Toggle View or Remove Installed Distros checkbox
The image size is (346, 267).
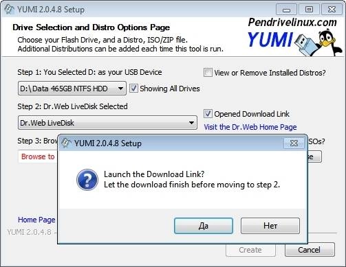[208, 73]
